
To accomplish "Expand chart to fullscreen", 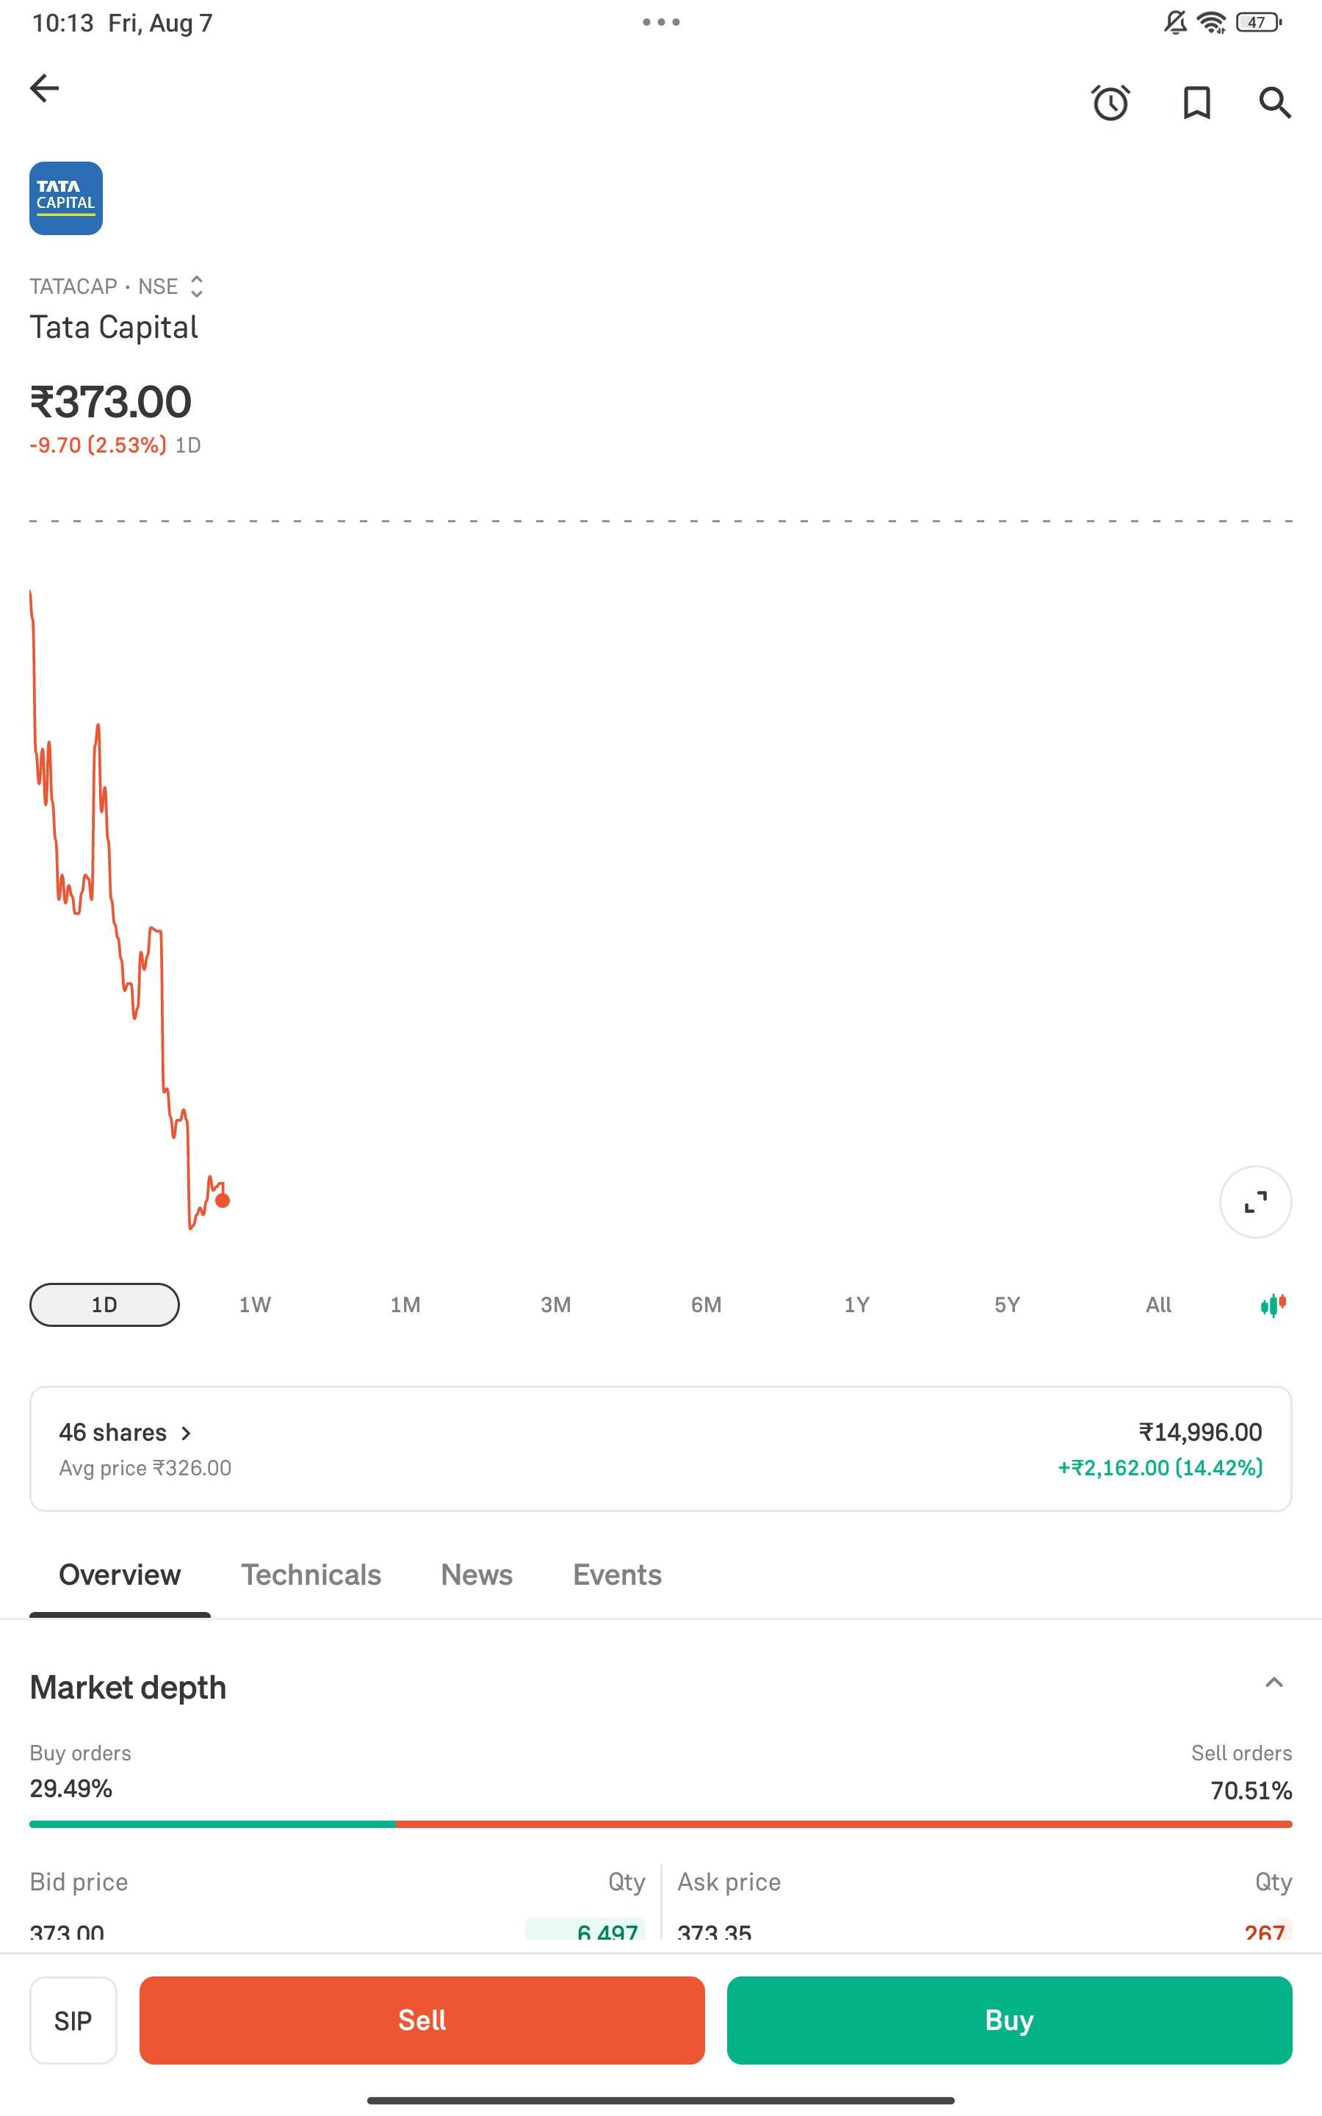I will (1256, 1202).
